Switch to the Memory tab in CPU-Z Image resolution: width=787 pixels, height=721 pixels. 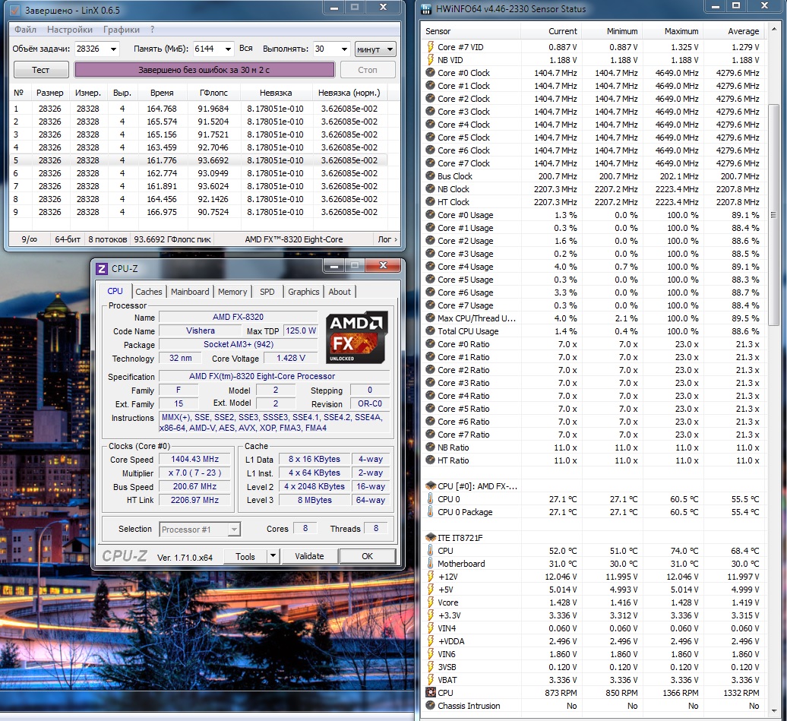[232, 292]
